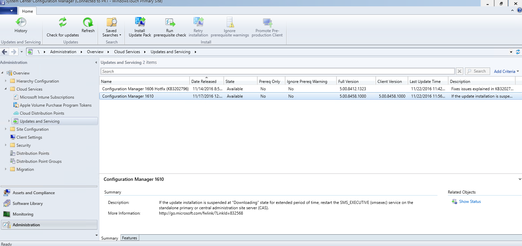Select Client Settings in the tree
522x246 pixels.
click(29, 137)
